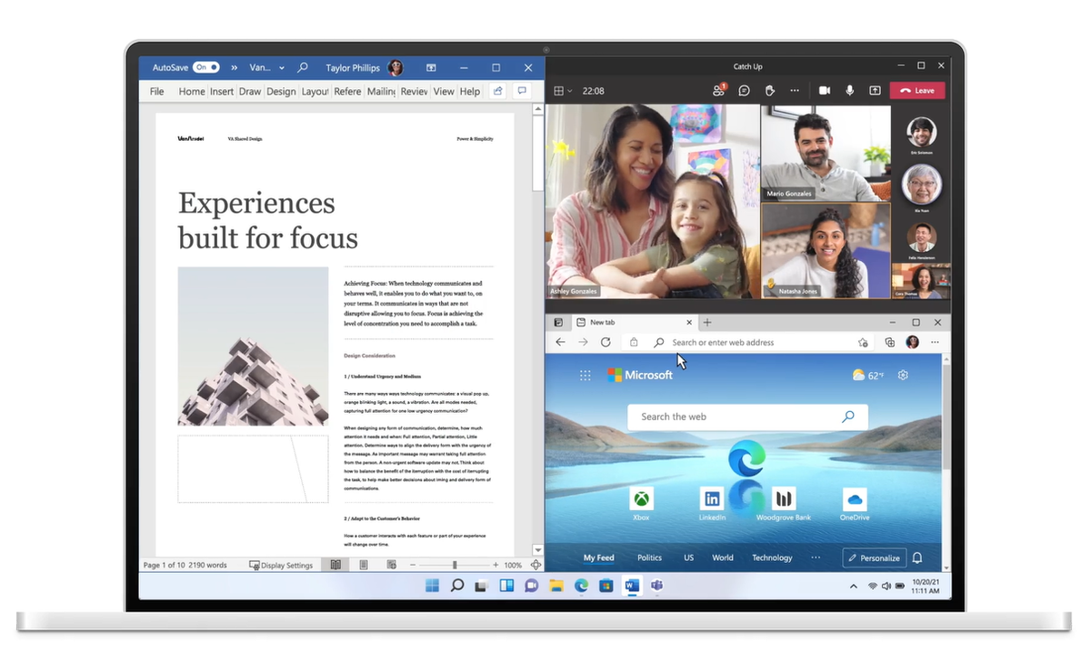This screenshot has width=1091, height=653.
Task: Click the zoom out minus in Word
Action: 412,565
